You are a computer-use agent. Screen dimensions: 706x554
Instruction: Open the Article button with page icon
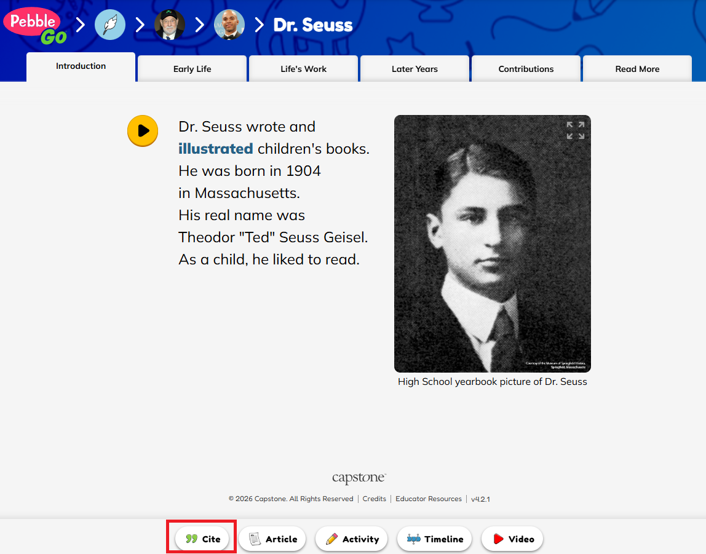[x=272, y=539]
